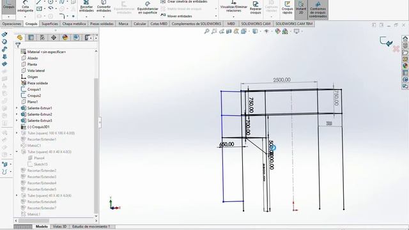
Task: Click Edit Appearance color ball icon
Action: [277, 31]
